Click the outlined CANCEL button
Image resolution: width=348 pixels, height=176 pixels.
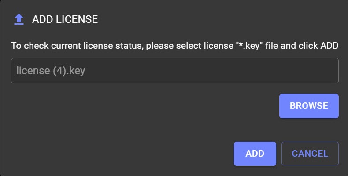[310, 154]
